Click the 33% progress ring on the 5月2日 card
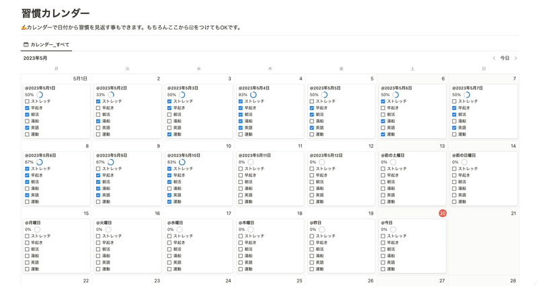The height and width of the screenshot is (286, 538). pos(111,95)
